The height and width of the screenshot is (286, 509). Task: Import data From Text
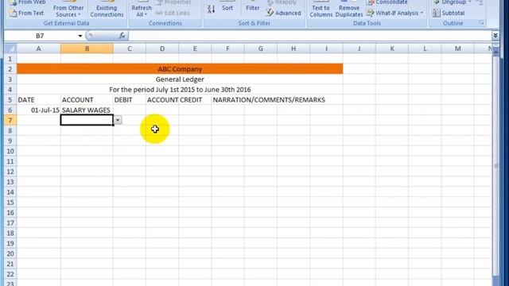(26, 13)
